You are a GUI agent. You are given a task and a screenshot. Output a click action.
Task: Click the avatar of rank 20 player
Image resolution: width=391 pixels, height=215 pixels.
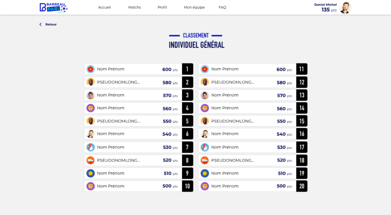pyautogui.click(x=205, y=186)
